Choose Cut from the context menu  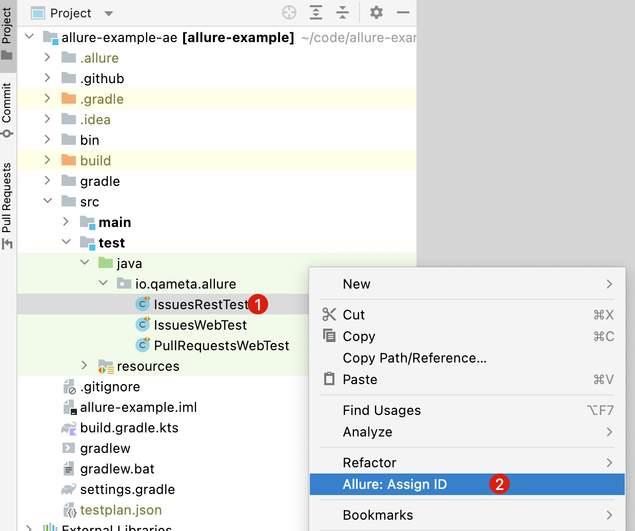(467, 315)
